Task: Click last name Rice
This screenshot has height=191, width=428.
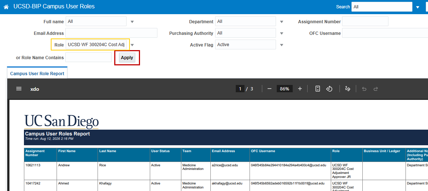Action: (102, 165)
